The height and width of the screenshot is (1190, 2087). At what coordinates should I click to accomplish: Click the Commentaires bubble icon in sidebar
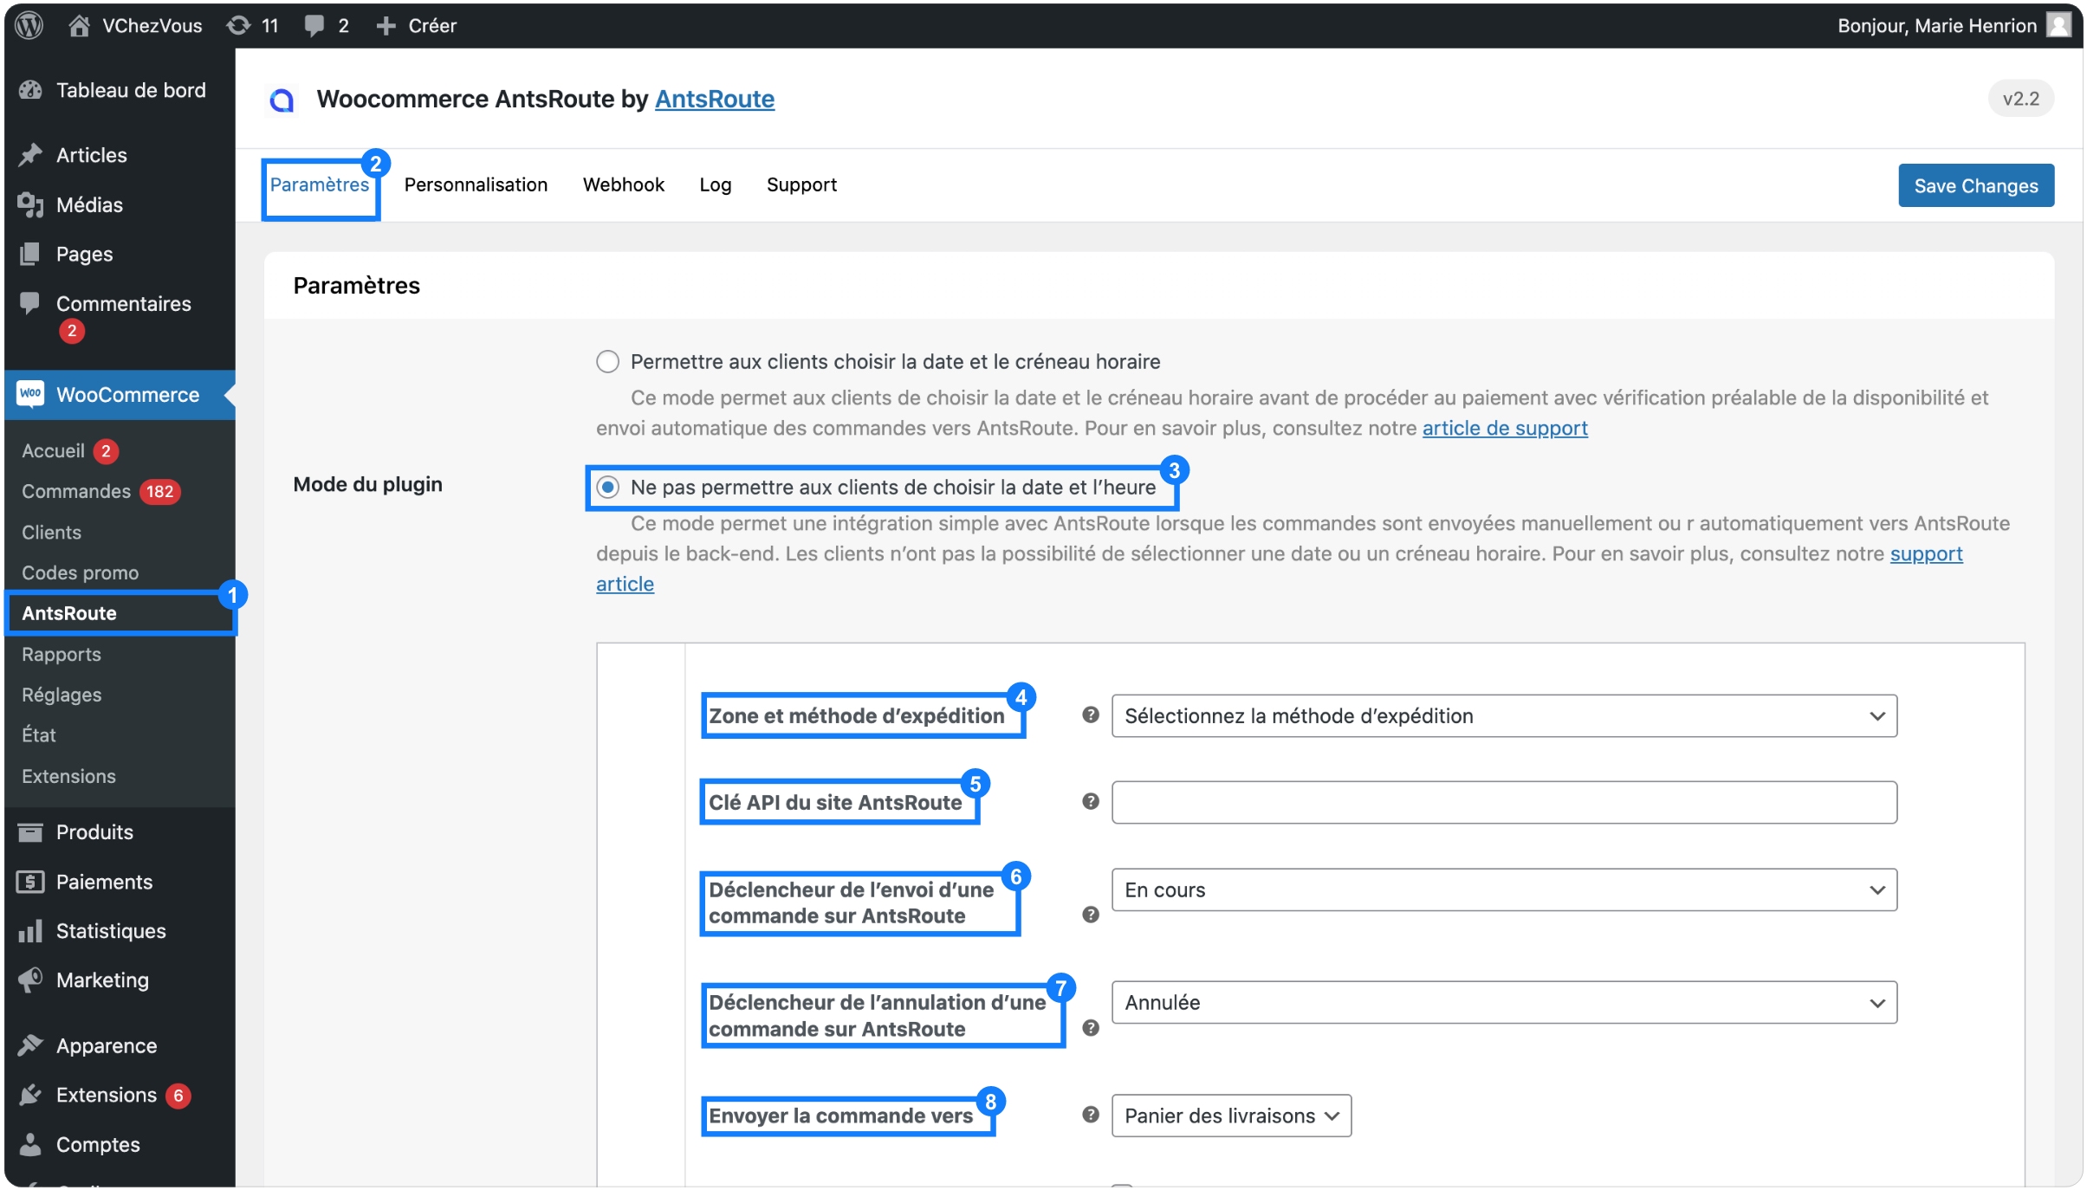coord(30,303)
